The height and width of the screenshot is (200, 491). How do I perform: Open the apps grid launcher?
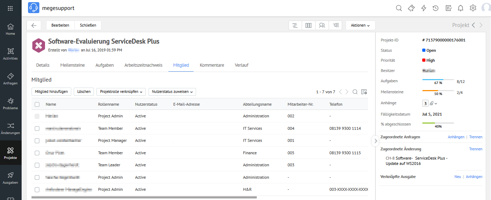[10, 8]
